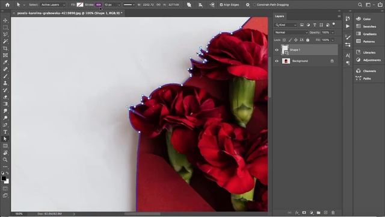The height and width of the screenshot is (217, 385).
Task: Open the Opacity slider dropdown arrow
Action: 333,33
